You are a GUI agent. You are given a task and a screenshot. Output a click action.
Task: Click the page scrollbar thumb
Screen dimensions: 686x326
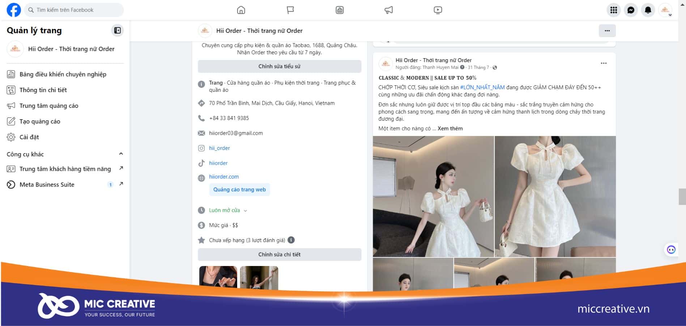[x=682, y=197]
